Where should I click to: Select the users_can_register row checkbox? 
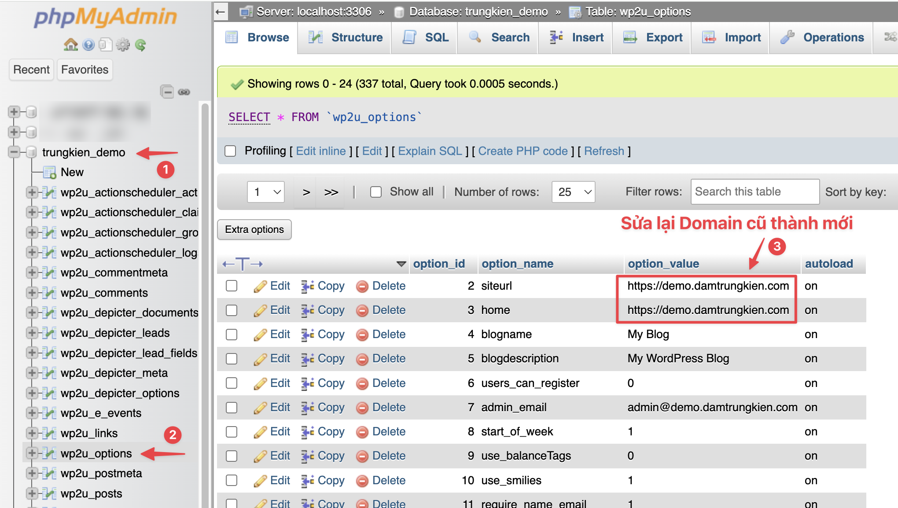click(x=232, y=383)
